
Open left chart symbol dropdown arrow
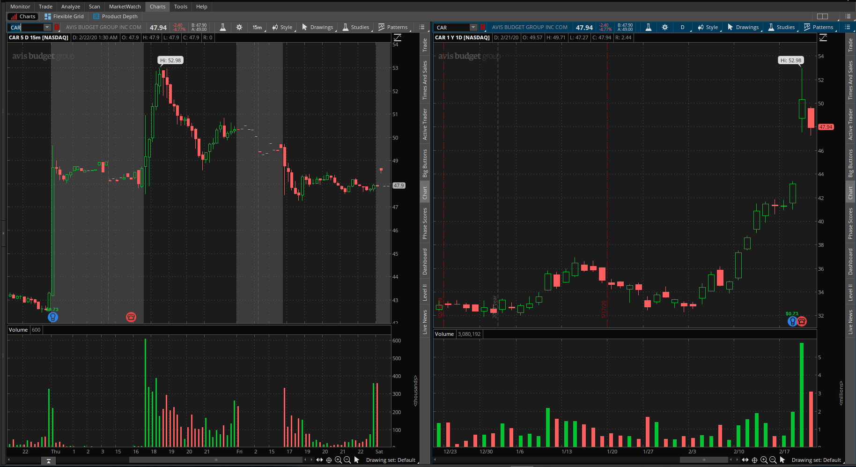47,27
